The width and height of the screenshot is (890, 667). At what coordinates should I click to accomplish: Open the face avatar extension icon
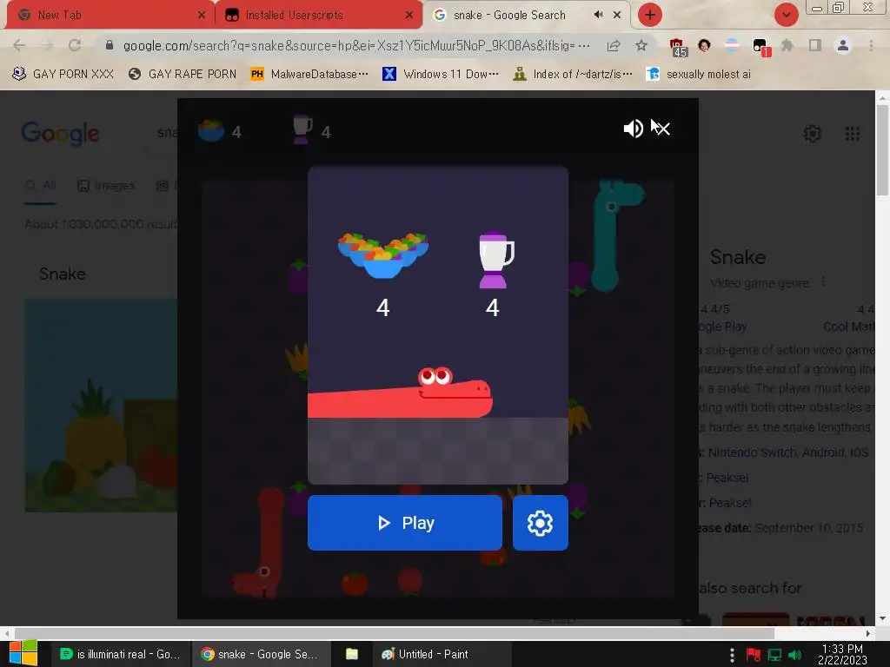coord(704,45)
